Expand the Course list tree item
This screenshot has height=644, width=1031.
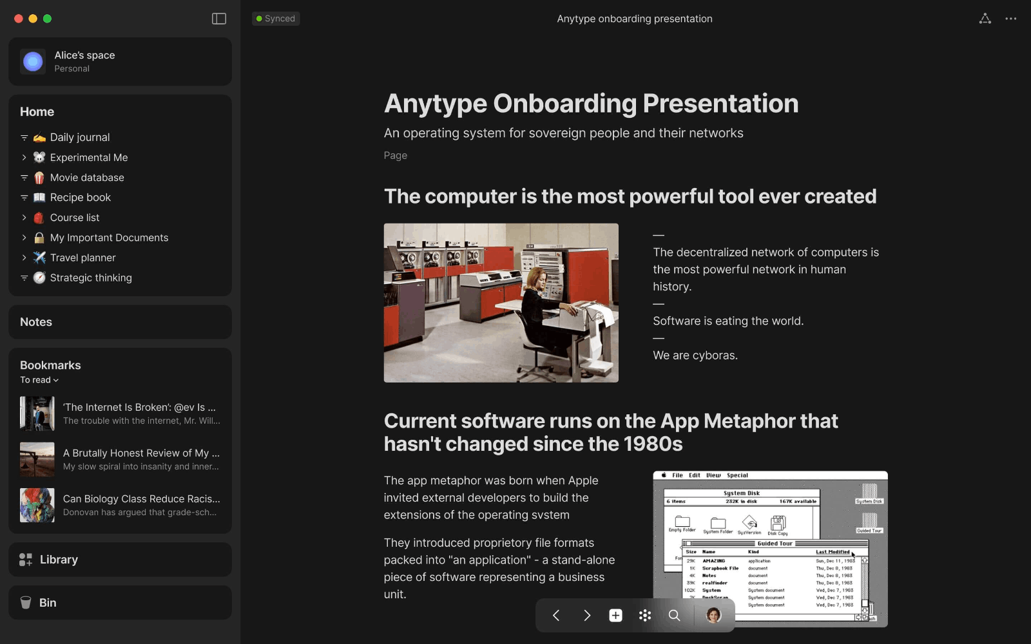(x=24, y=218)
